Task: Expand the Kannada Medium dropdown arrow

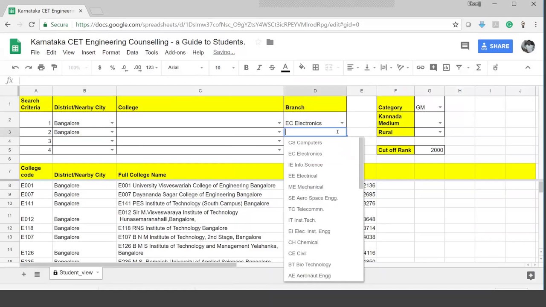Action: [x=440, y=123]
